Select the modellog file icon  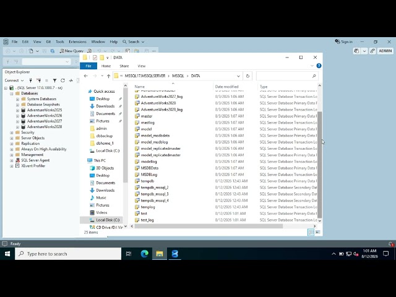[137, 161]
